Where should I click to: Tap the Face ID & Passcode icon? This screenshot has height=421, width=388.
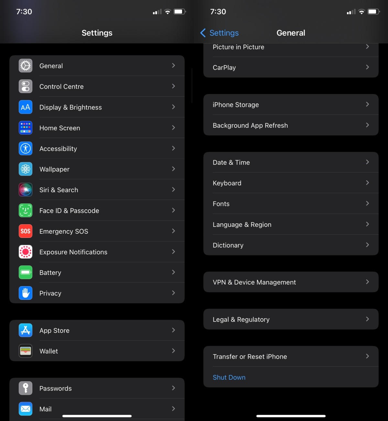26,211
